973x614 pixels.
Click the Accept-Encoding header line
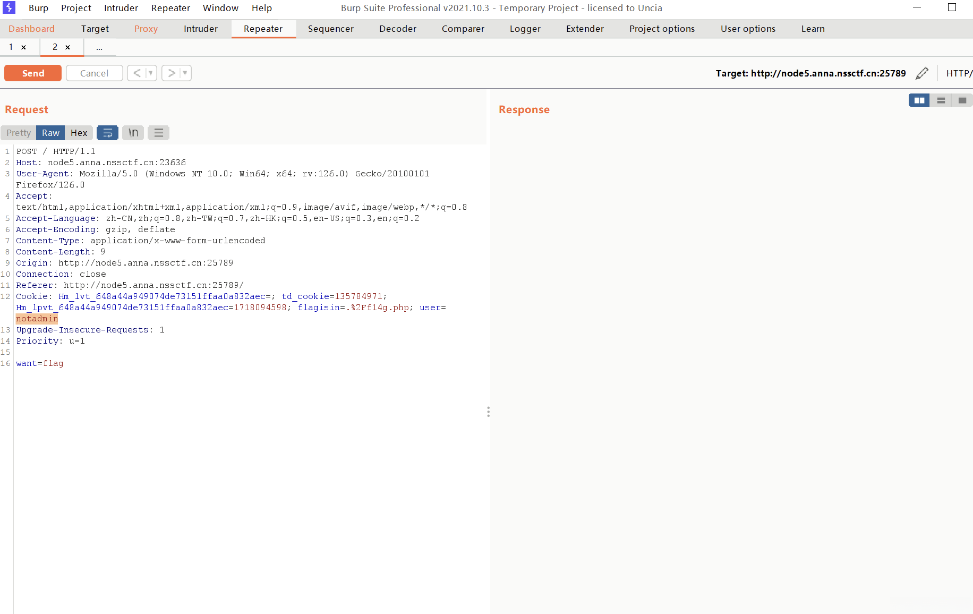coord(96,229)
